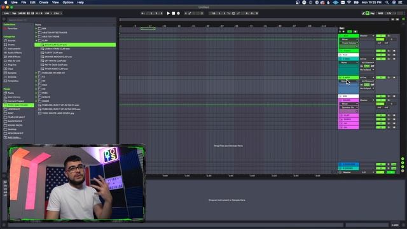Screen dimensions: 407x229
Task: Click the Stop button in transport
Action: point(174,13)
